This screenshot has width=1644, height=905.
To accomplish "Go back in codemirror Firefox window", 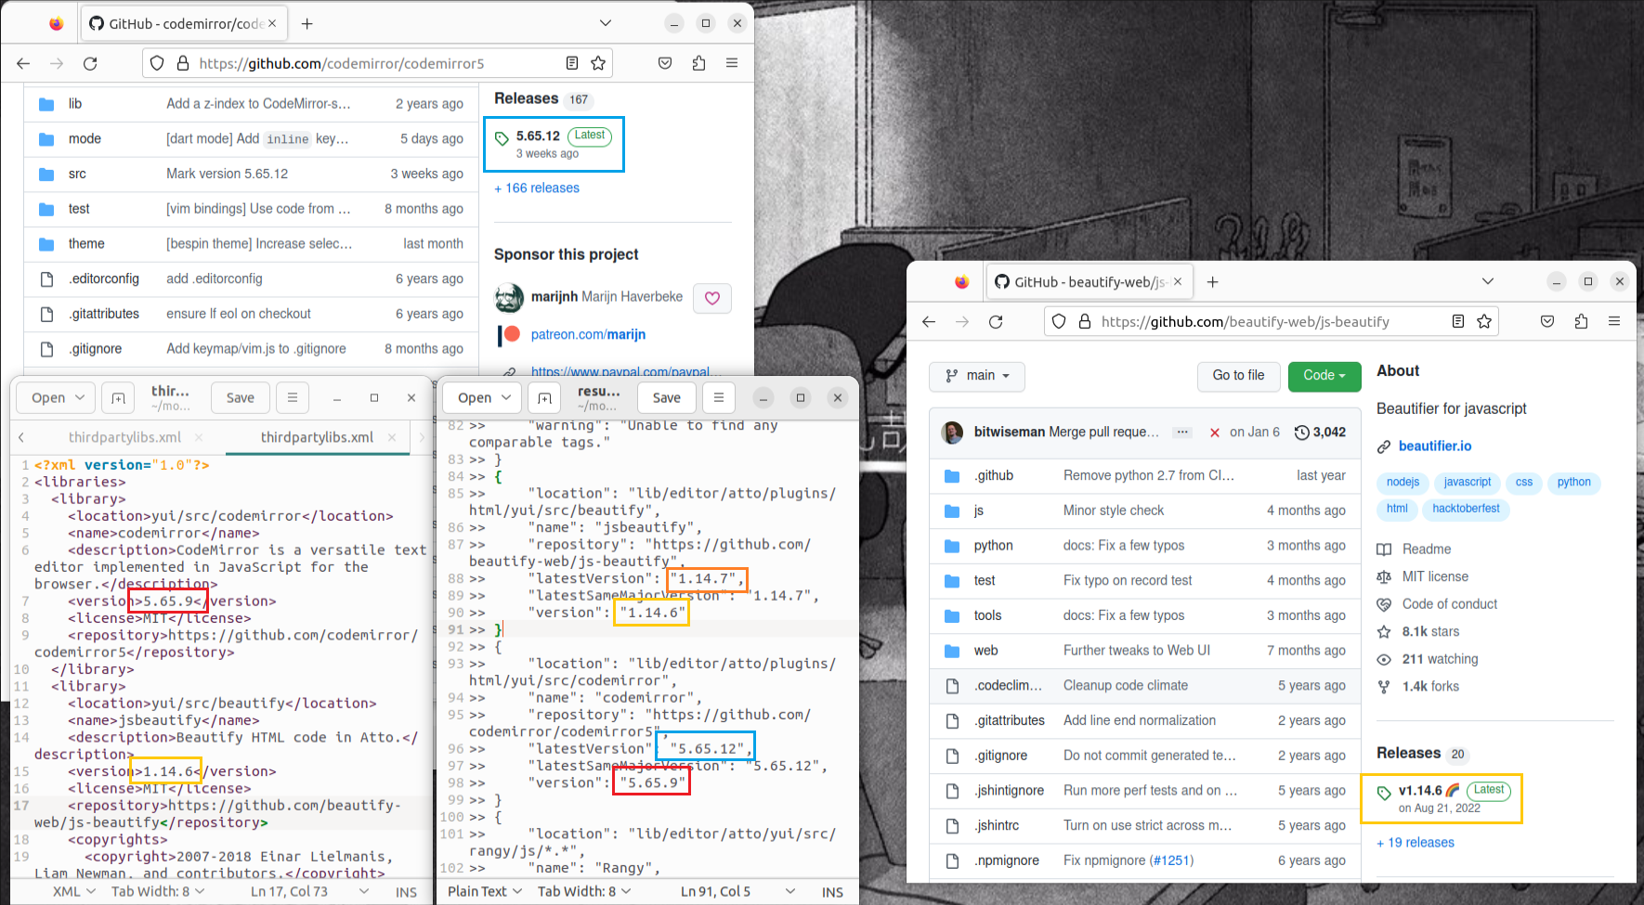I will click(23, 63).
